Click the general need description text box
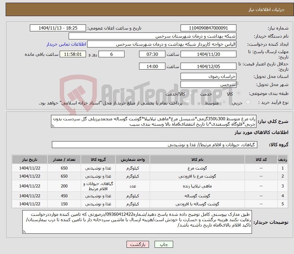 pyautogui.click(x=153, y=121)
